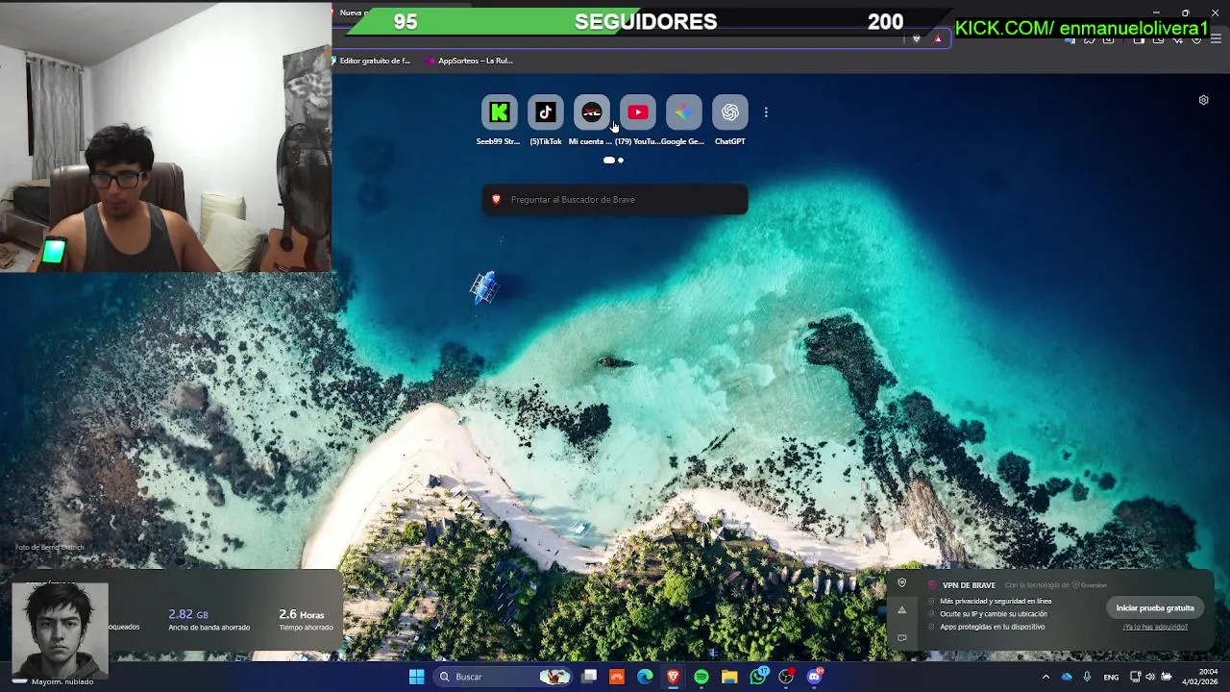Open Spotify from the taskbar
1230x692 pixels.
click(701, 677)
